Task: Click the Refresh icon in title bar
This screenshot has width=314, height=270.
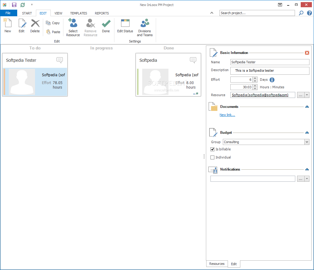Action: (23, 5)
